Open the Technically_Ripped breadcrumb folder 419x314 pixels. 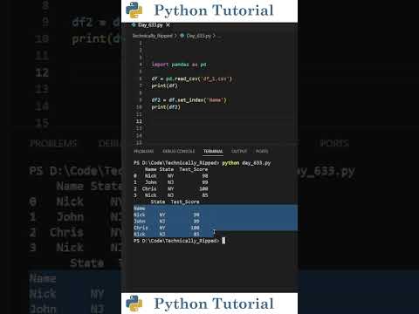pos(153,36)
